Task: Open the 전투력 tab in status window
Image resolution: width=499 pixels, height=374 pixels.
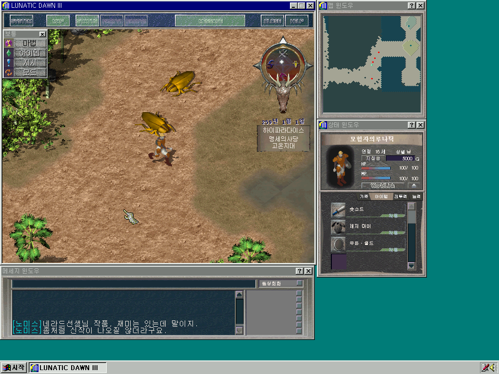Action: (x=401, y=197)
